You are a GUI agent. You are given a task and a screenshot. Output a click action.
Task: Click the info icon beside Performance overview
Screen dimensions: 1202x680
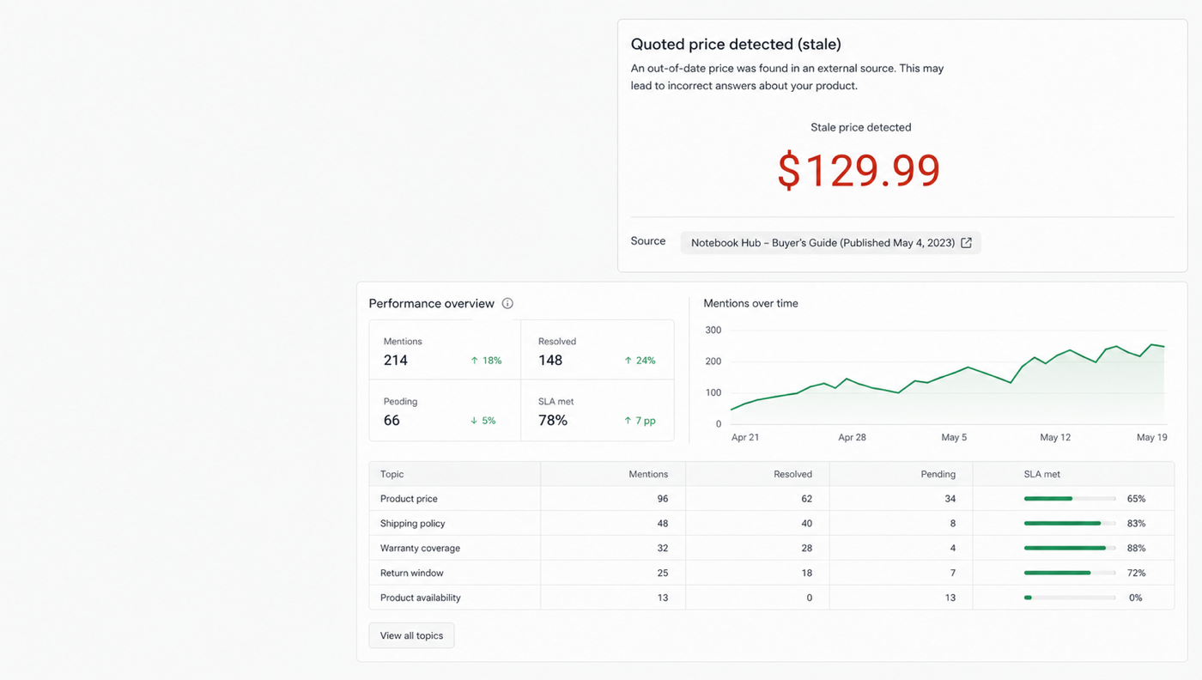pyautogui.click(x=507, y=303)
